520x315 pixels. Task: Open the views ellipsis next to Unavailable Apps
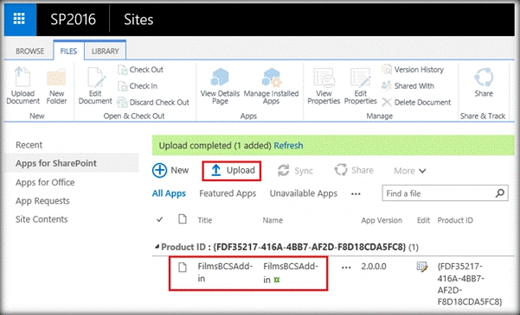356,194
